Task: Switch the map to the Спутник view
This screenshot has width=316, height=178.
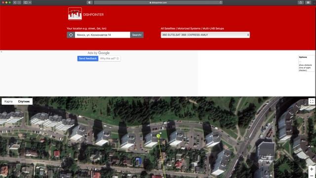Action: (24, 101)
